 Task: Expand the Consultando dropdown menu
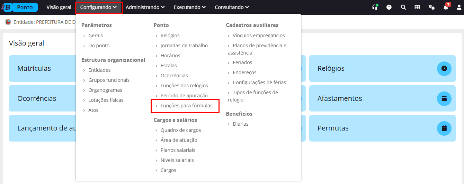(232, 7)
